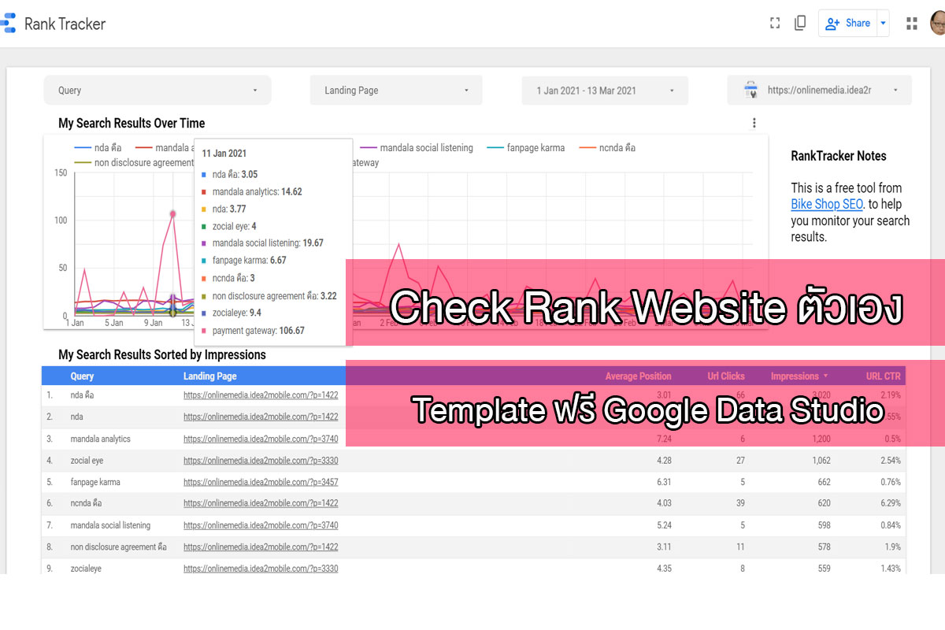
Task: Select the 'fanpage karma' query cell
Action: click(x=95, y=482)
